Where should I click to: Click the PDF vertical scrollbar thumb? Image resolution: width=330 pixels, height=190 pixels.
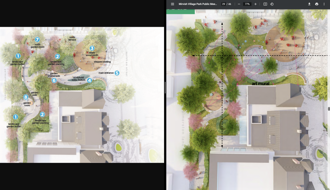click(329, 109)
